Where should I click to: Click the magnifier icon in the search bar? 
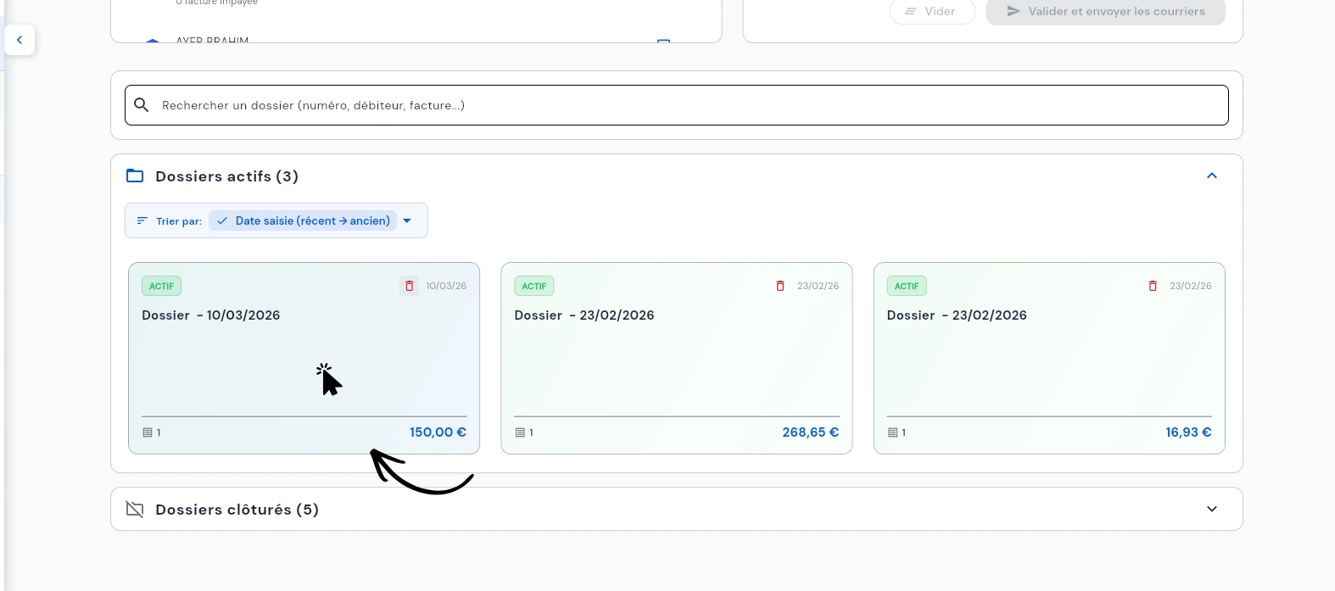pos(142,105)
